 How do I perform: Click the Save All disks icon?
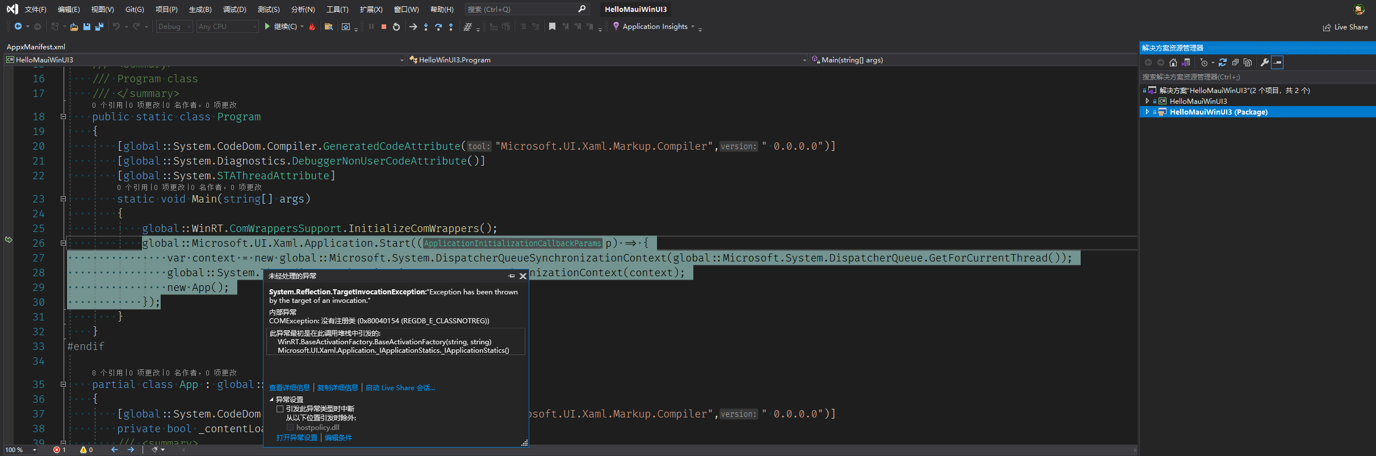99,27
